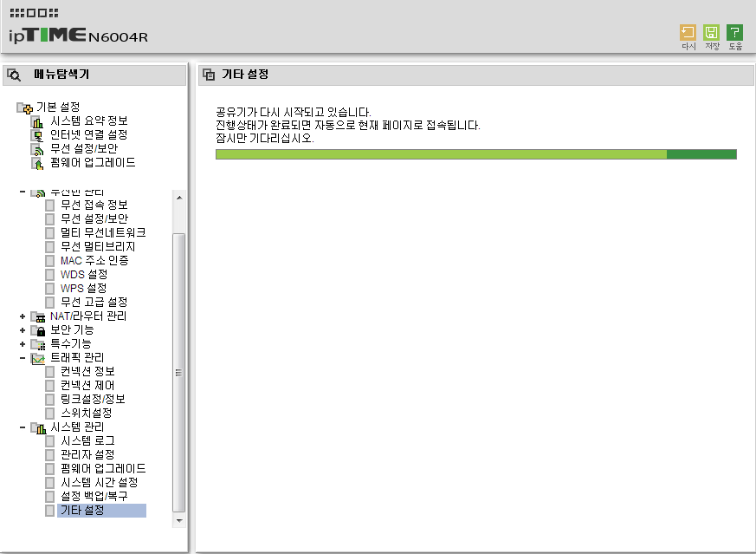The width and height of the screenshot is (756, 554).
Task: Expand the NAT/라우터 관리 tree node
Action: pos(23,316)
